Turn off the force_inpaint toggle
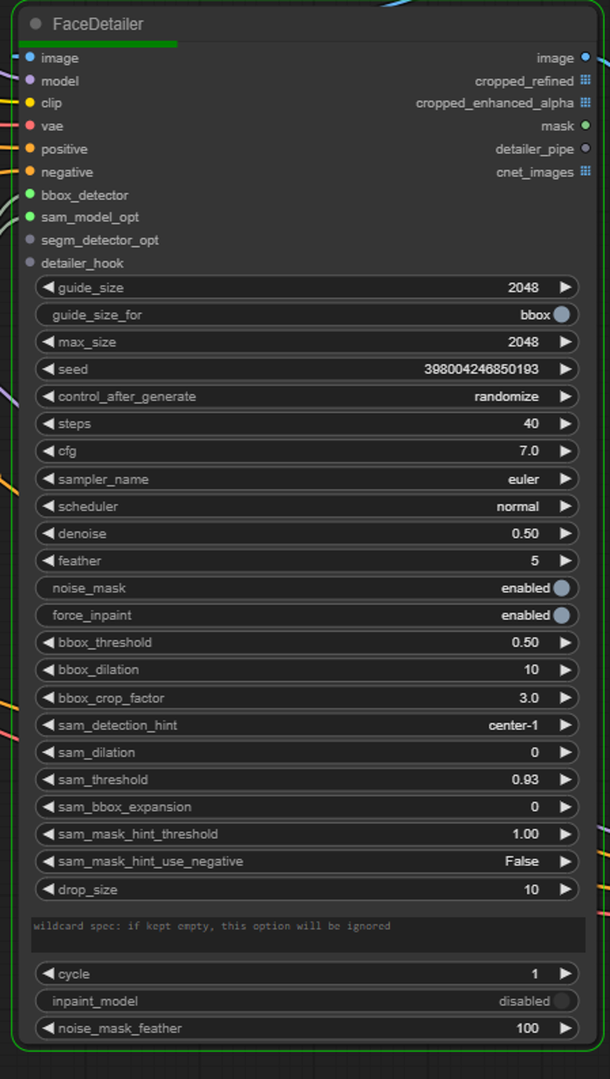This screenshot has height=1079, width=610. [561, 615]
